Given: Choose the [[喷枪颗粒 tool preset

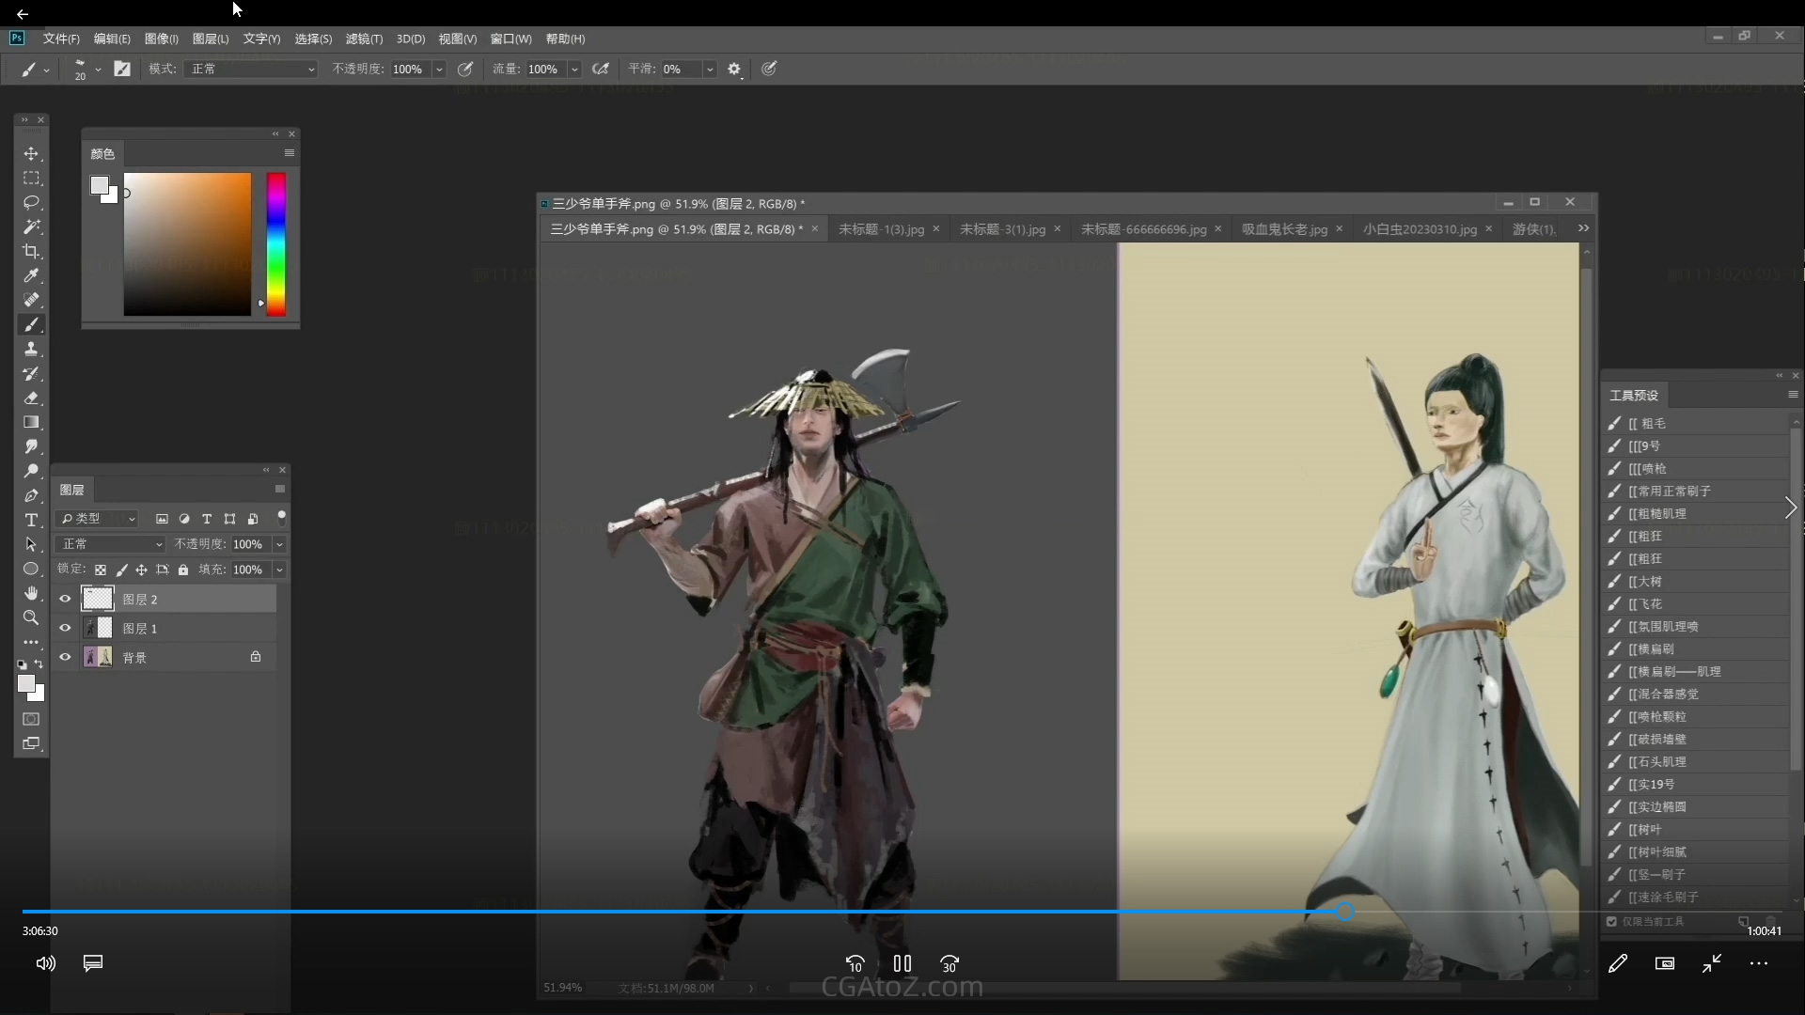Looking at the screenshot, I should pos(1661,716).
